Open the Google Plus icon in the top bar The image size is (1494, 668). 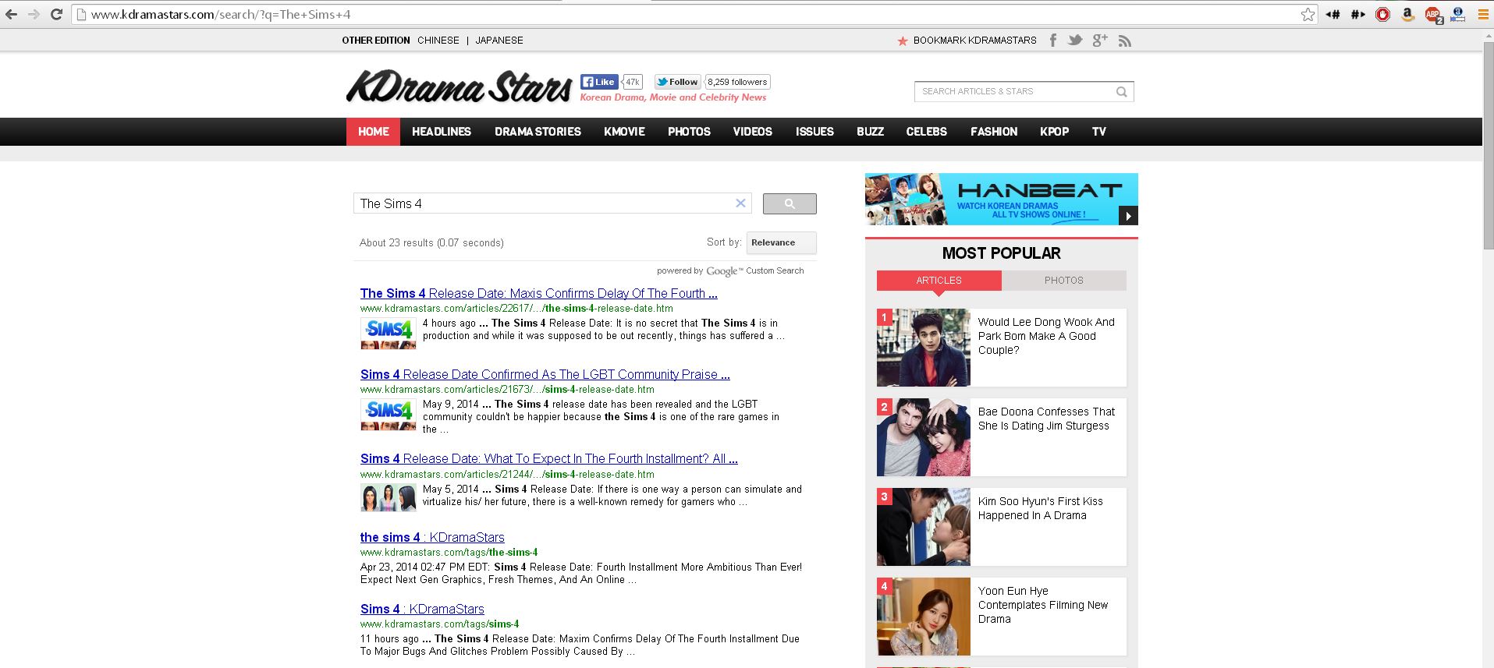pyautogui.click(x=1100, y=41)
